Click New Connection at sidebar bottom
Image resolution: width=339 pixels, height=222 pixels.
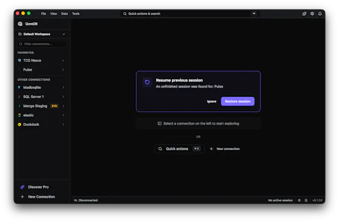[42, 197]
